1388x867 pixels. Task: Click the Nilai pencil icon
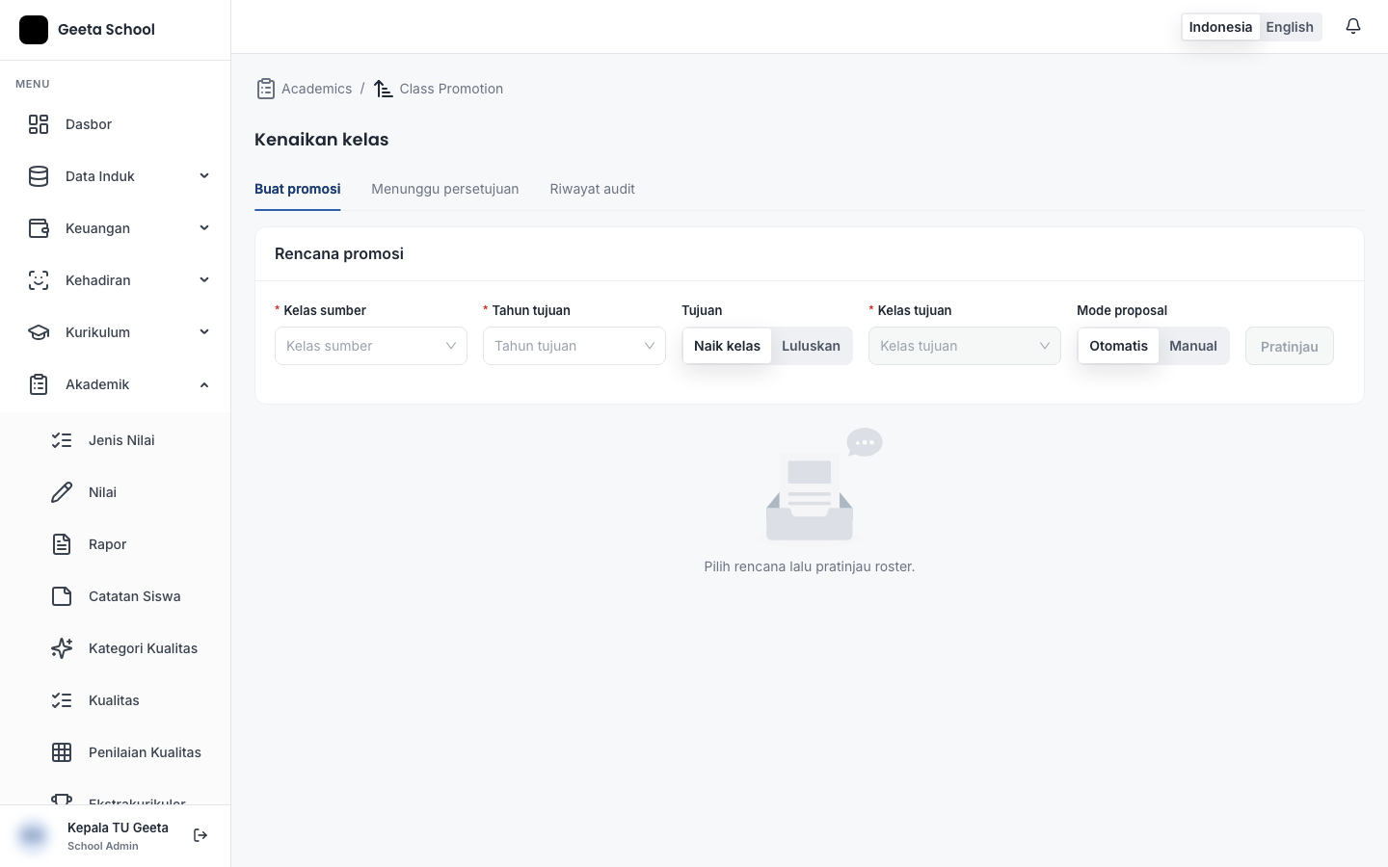[62, 492]
